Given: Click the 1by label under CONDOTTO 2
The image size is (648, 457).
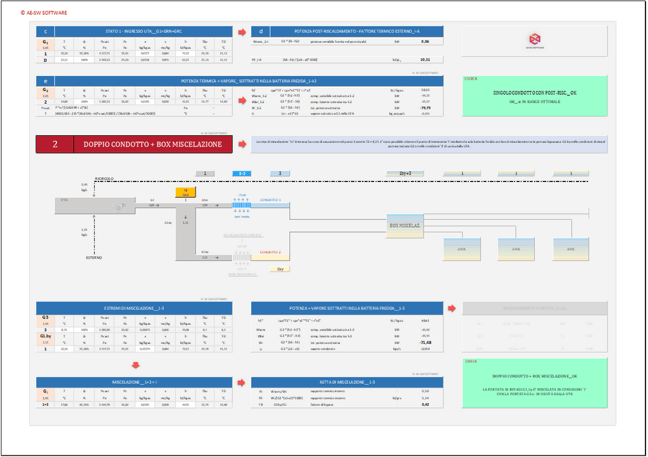Looking at the screenshot, I should pos(279,269).
